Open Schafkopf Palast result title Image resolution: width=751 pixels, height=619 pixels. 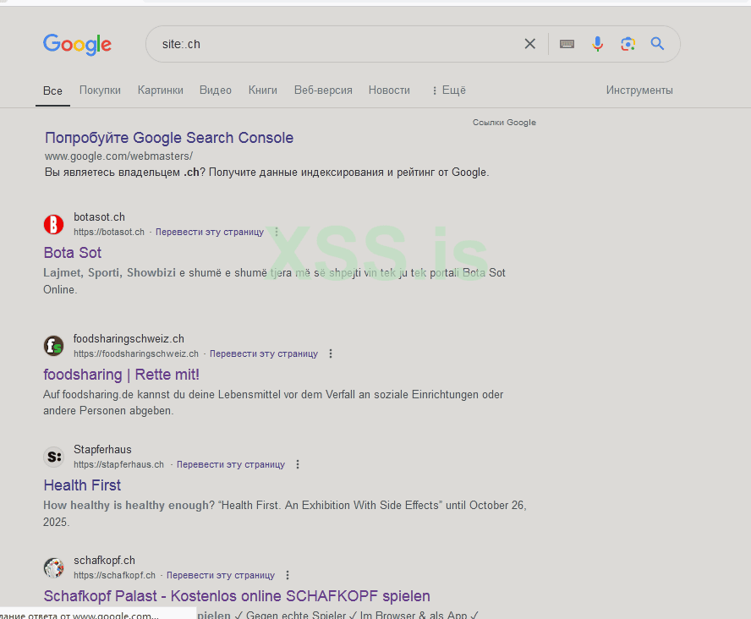[x=237, y=596]
